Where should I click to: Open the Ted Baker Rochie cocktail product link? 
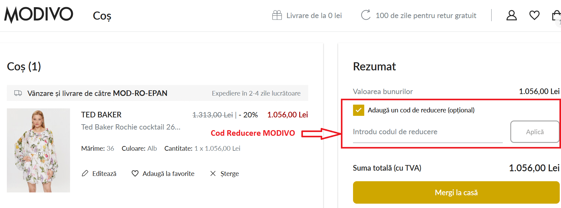tap(131, 127)
